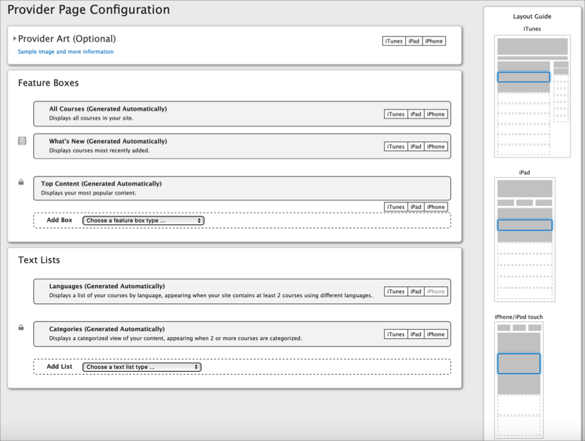The image size is (585, 441).
Task: Toggle iPhone for Categories list
Action: coord(436,334)
